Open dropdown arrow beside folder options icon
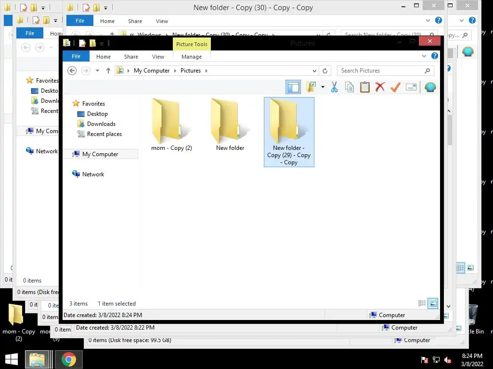This screenshot has height=369, width=493. pos(323,87)
